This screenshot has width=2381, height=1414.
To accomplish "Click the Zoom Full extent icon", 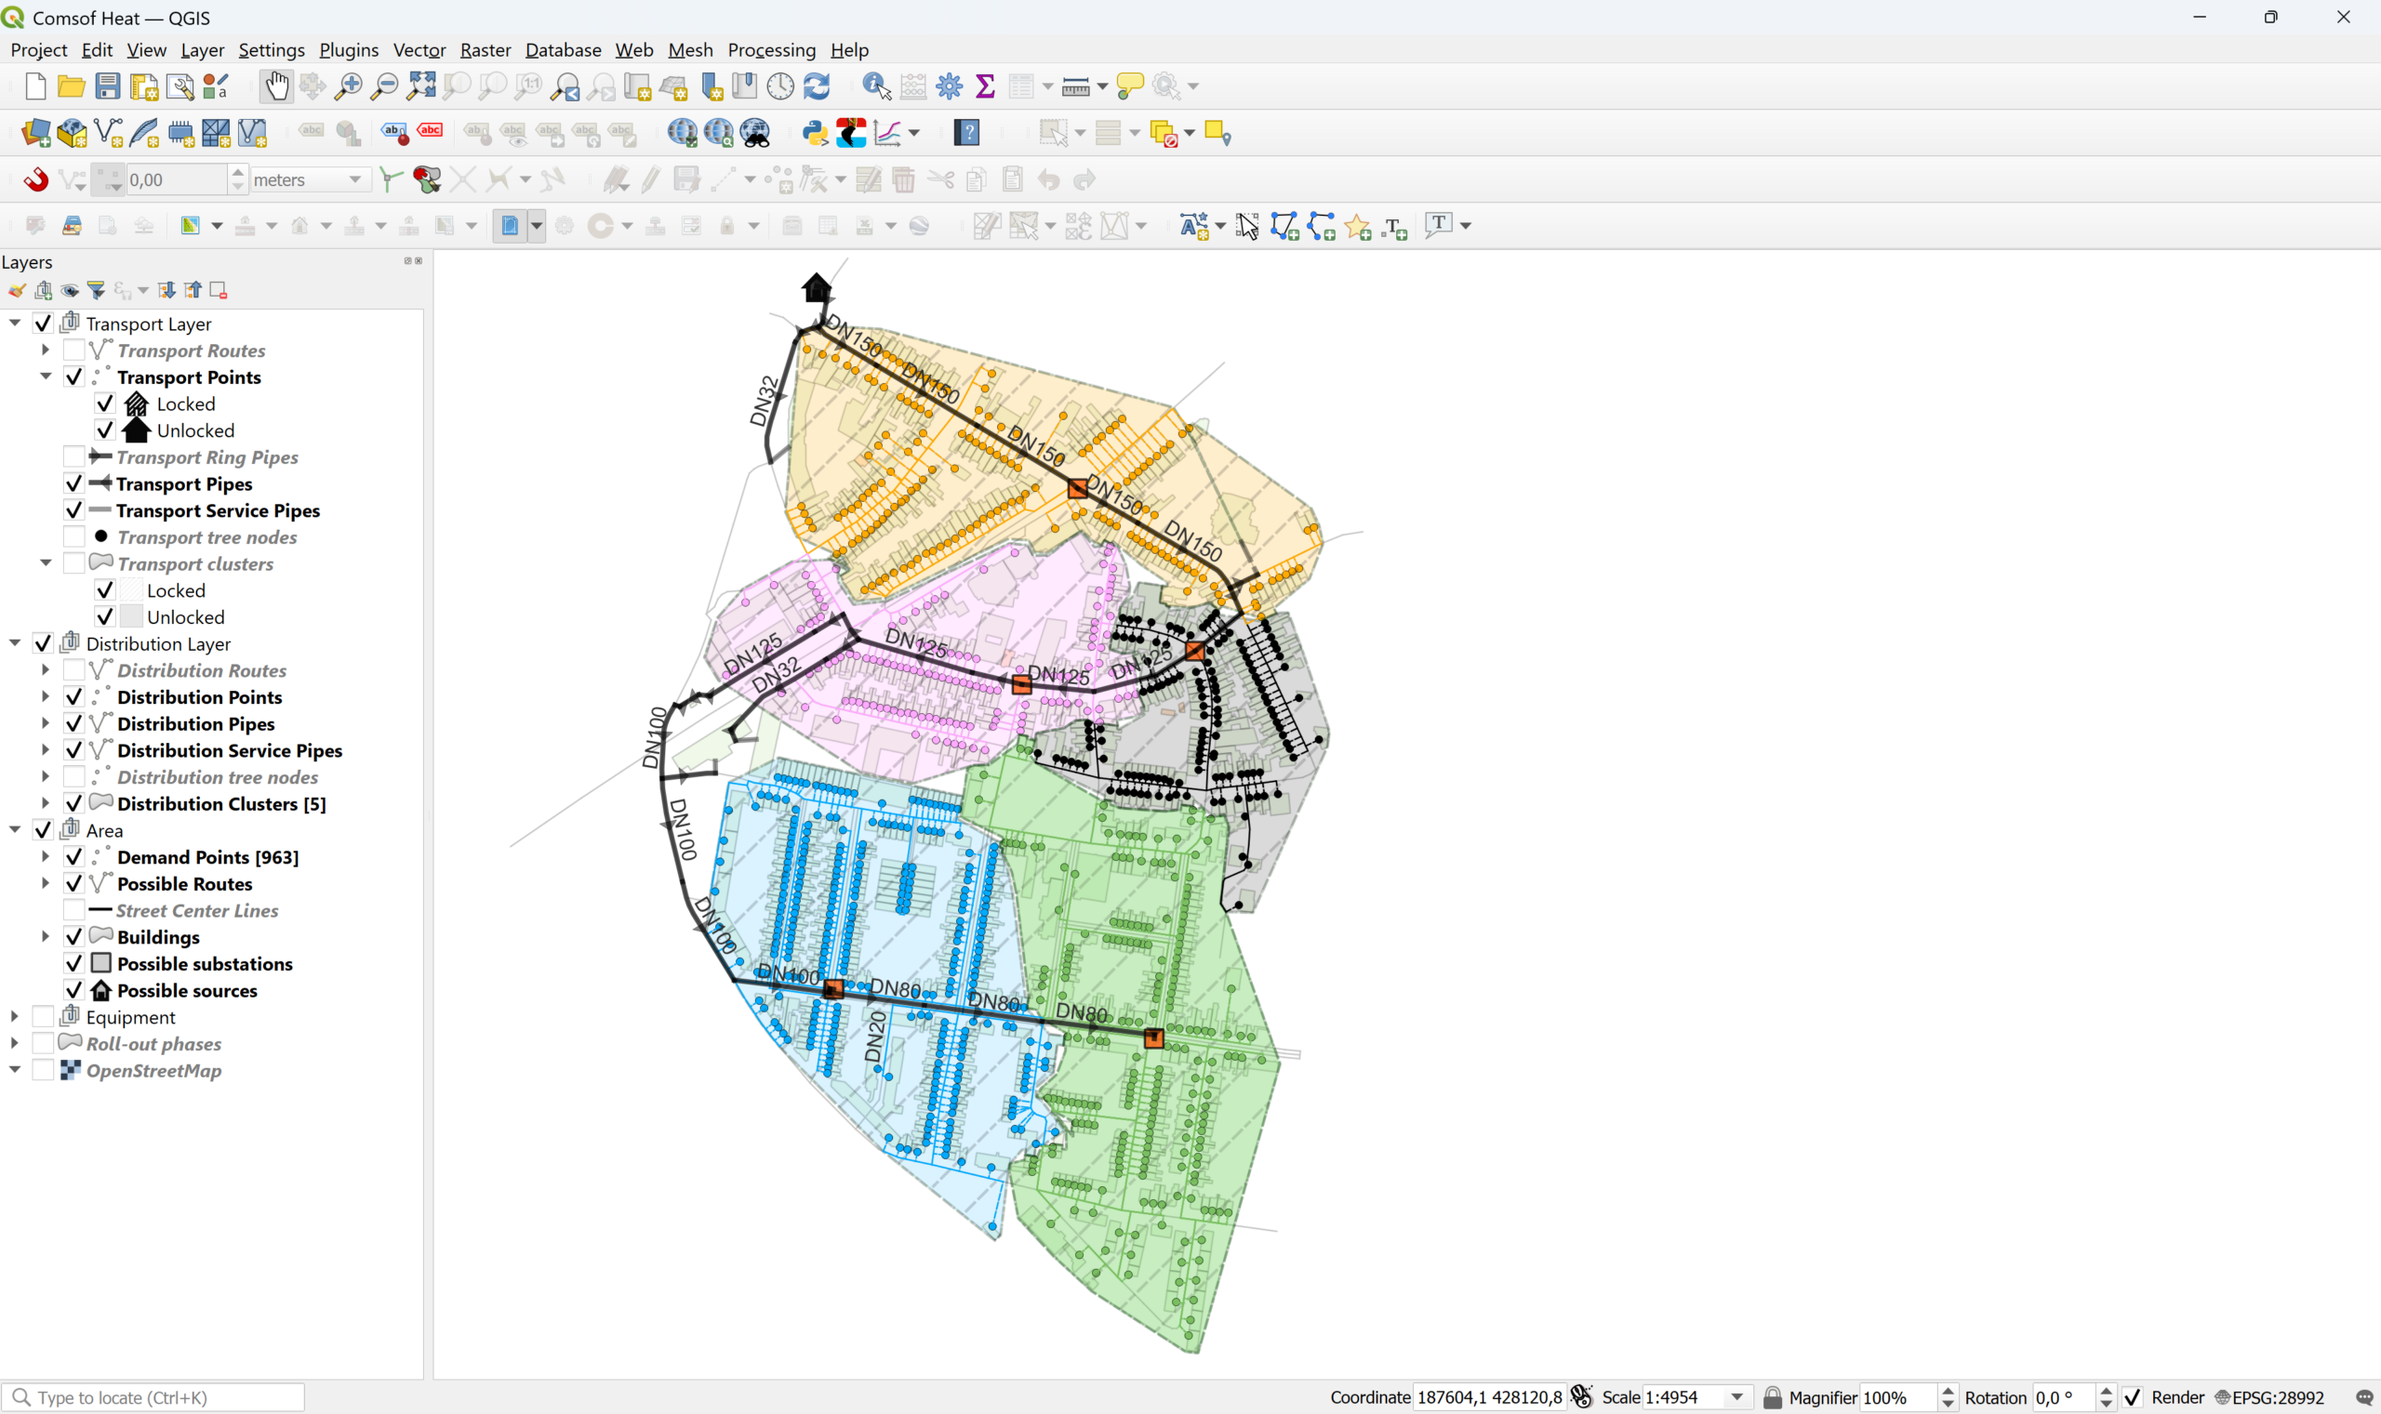I will point(420,86).
